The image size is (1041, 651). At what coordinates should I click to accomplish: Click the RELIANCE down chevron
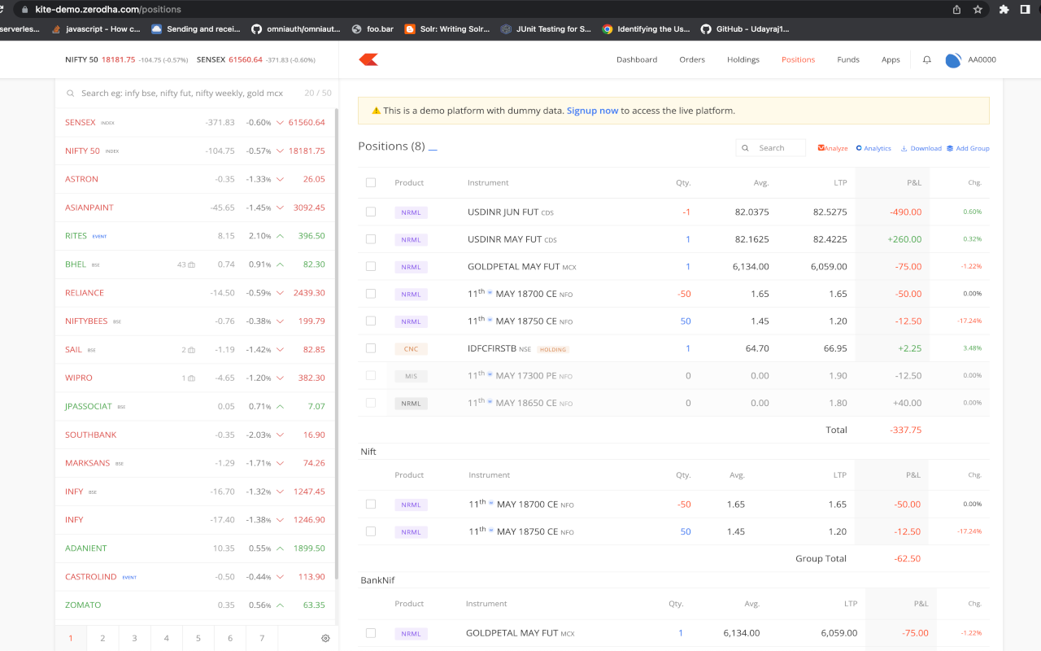(280, 293)
